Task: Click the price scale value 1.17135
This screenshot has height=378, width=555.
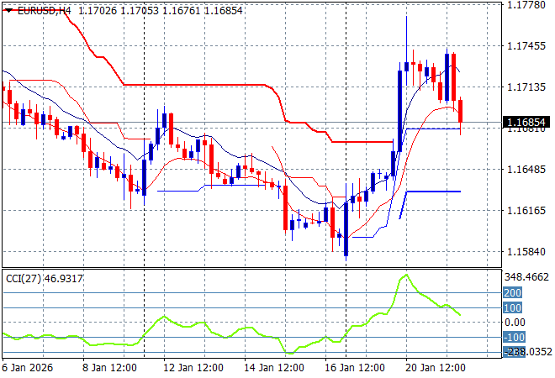Action: point(526,87)
